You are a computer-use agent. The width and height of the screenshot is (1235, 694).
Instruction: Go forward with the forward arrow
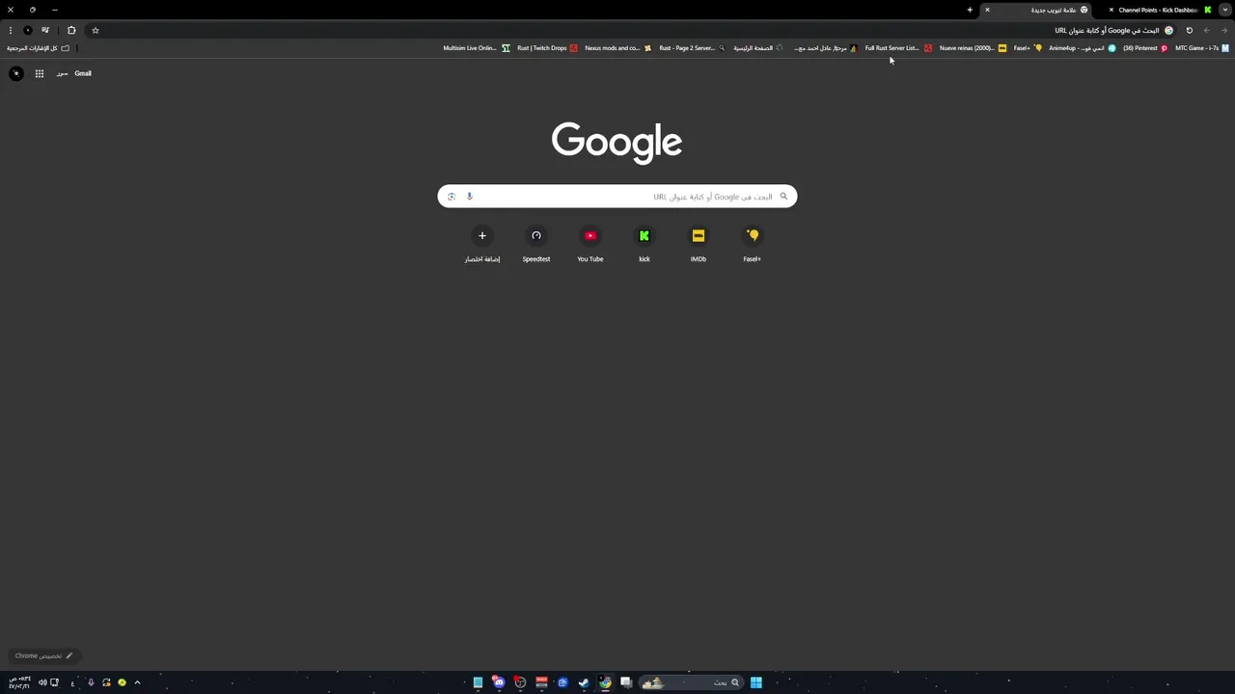pyautogui.click(x=1224, y=30)
